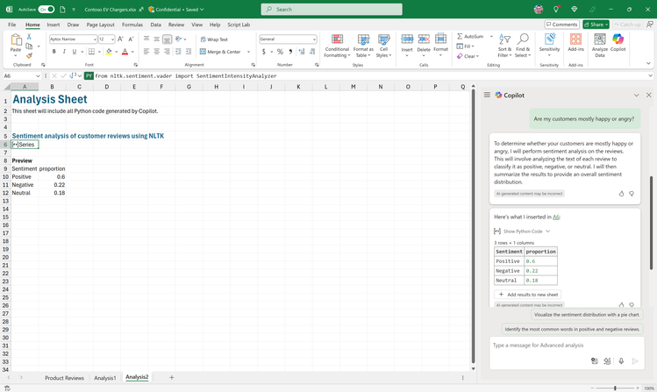Select the pie chart visualization suggestion
This screenshot has width=657, height=392.
587,314
